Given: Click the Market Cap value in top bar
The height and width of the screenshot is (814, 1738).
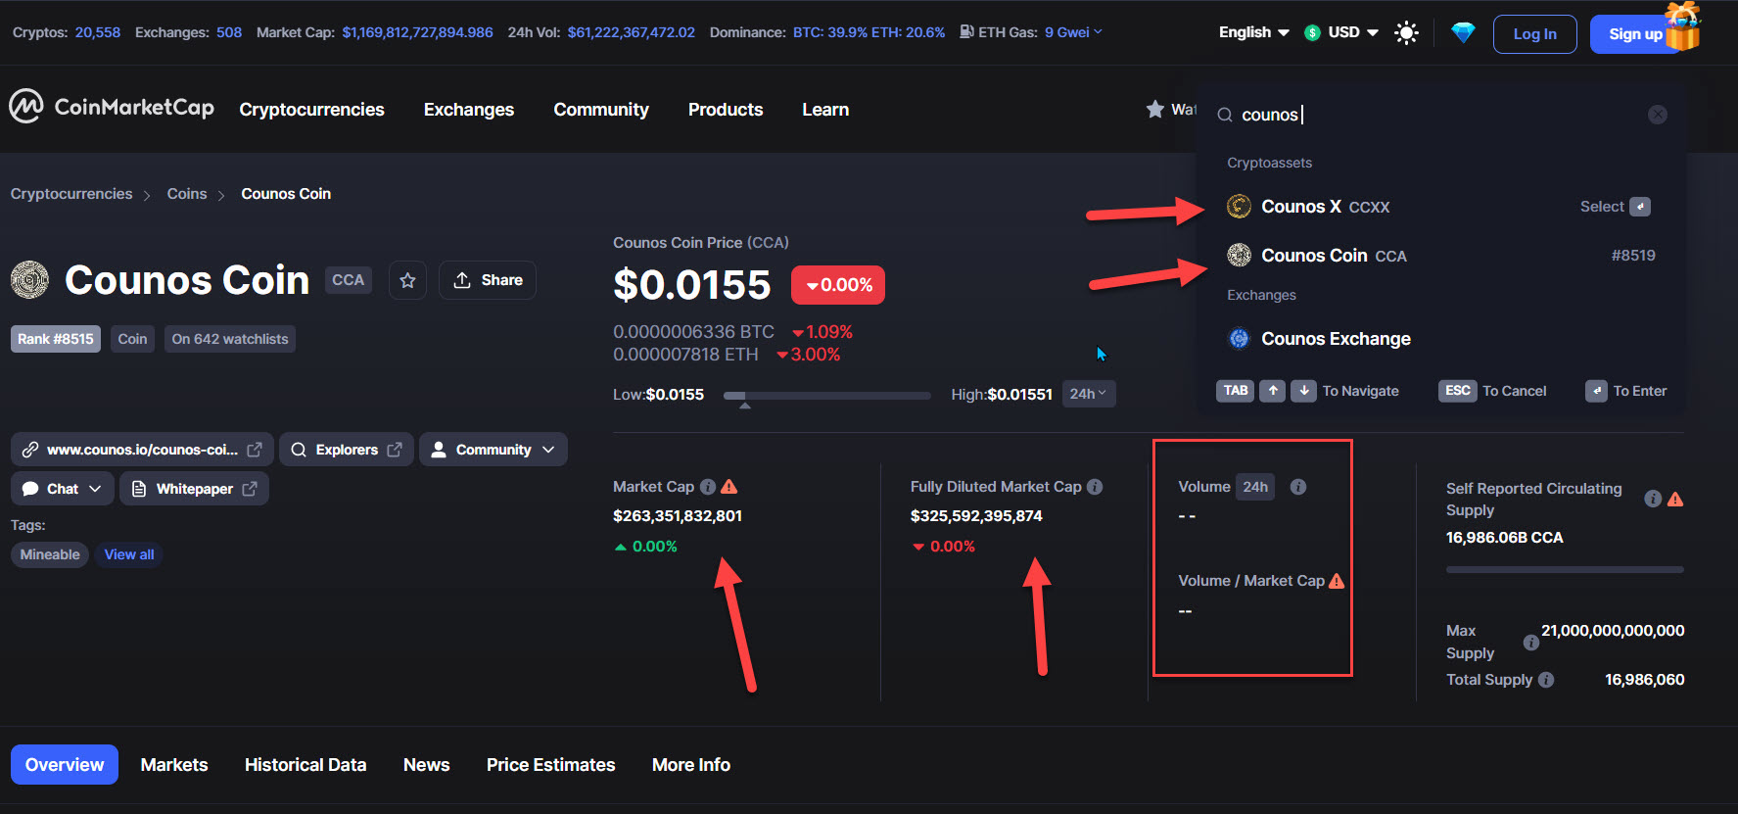Looking at the screenshot, I should [x=418, y=32].
